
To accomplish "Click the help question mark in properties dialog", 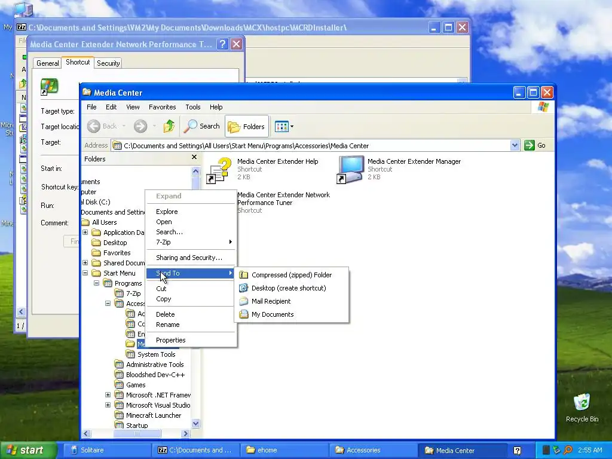I will [x=222, y=44].
